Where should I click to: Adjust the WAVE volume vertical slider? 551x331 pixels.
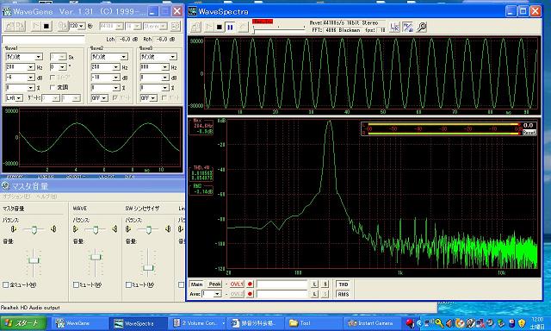(96, 257)
